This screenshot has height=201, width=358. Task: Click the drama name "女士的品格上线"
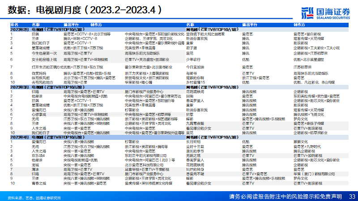click(x=44, y=59)
